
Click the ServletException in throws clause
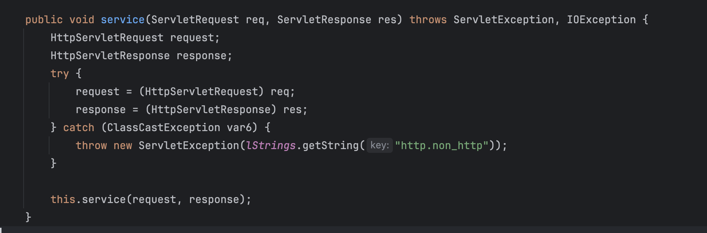click(504, 19)
